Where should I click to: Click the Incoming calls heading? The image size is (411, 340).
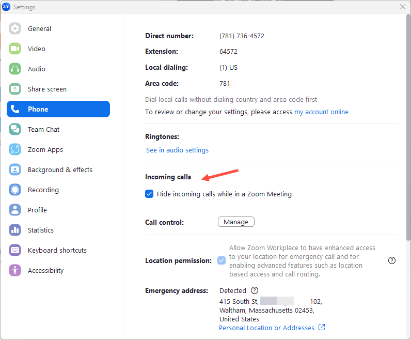coord(168,177)
